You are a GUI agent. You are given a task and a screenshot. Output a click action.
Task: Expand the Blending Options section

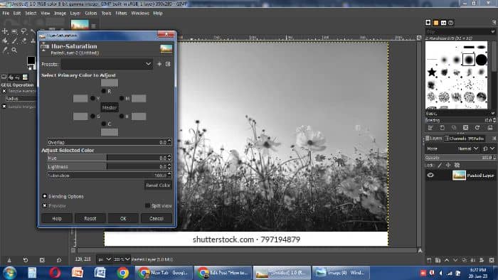[x=45, y=196]
